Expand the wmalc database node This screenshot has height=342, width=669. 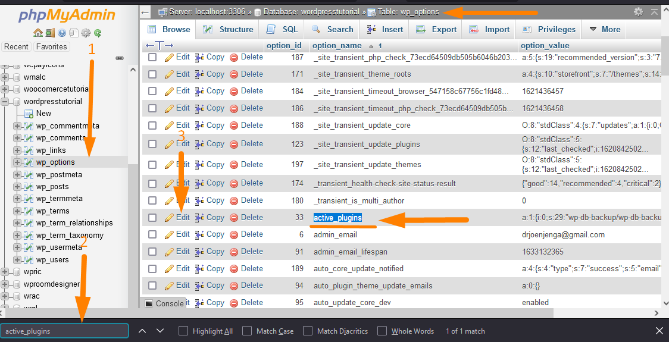click(5, 77)
